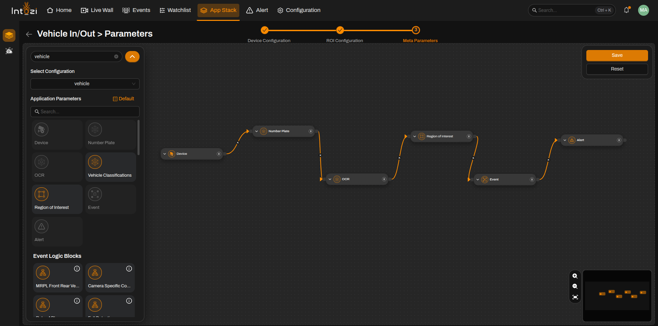This screenshot has height=326, width=658.
Task: Toggle the Region of Interest node button
Action: 469,137
